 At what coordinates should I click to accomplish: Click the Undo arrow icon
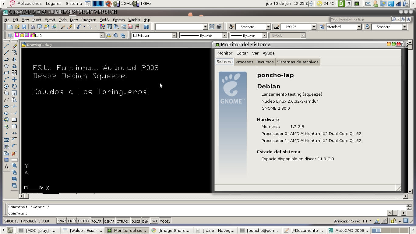coord(79,27)
